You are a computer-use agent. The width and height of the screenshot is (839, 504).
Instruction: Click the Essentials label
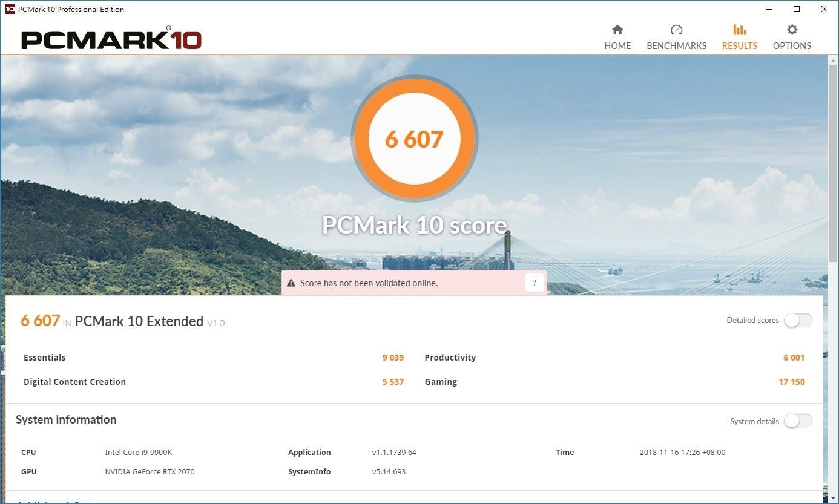(44, 358)
